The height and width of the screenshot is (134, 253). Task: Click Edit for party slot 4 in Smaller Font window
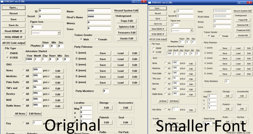(x=249, y=64)
